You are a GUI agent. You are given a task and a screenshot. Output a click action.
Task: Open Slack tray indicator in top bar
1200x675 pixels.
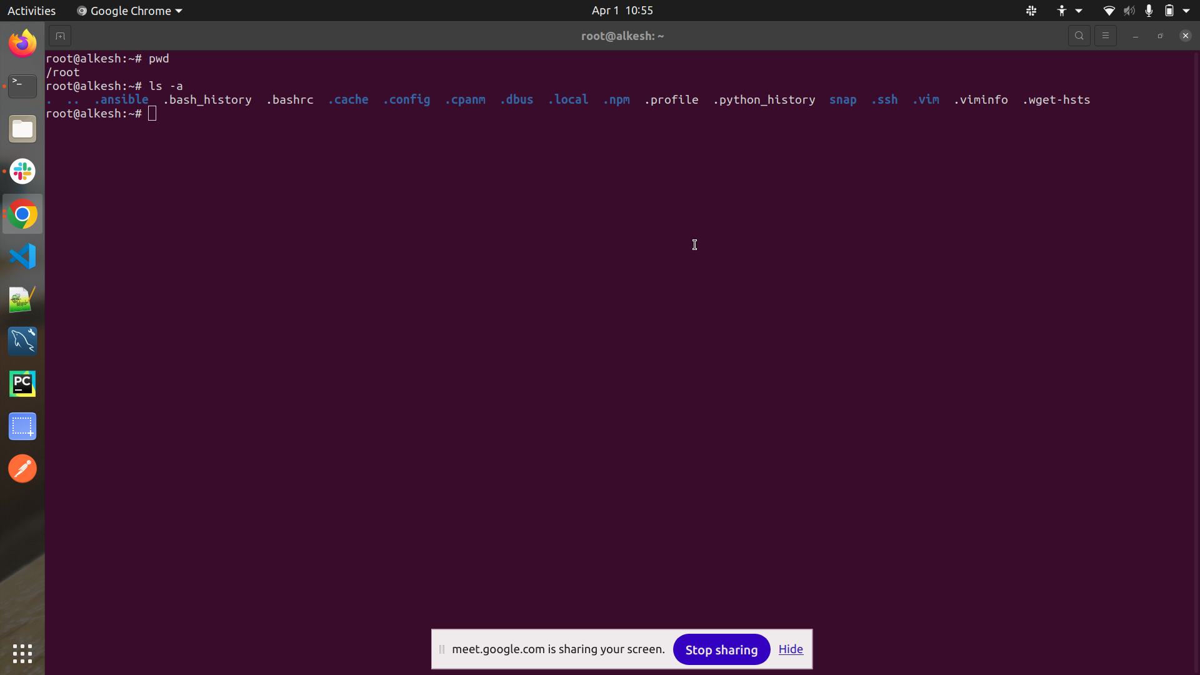1031,11
